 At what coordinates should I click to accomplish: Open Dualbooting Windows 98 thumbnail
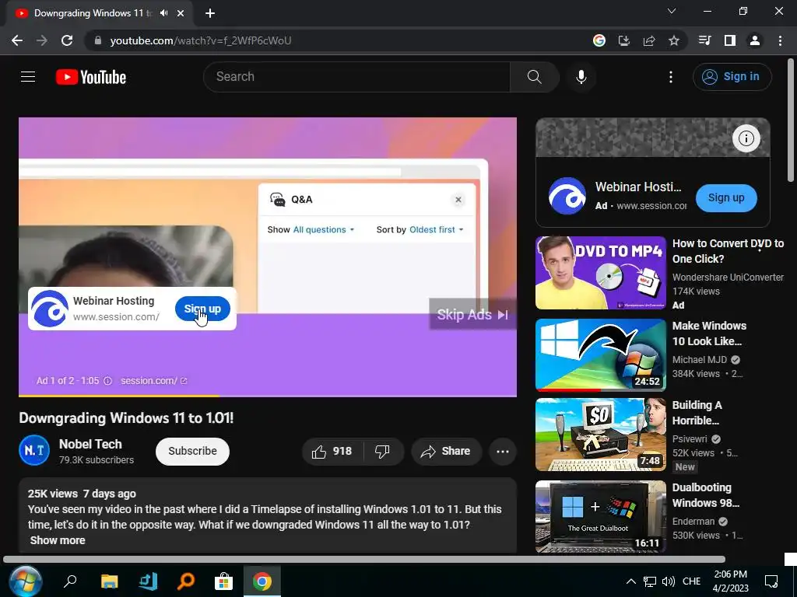click(x=600, y=517)
